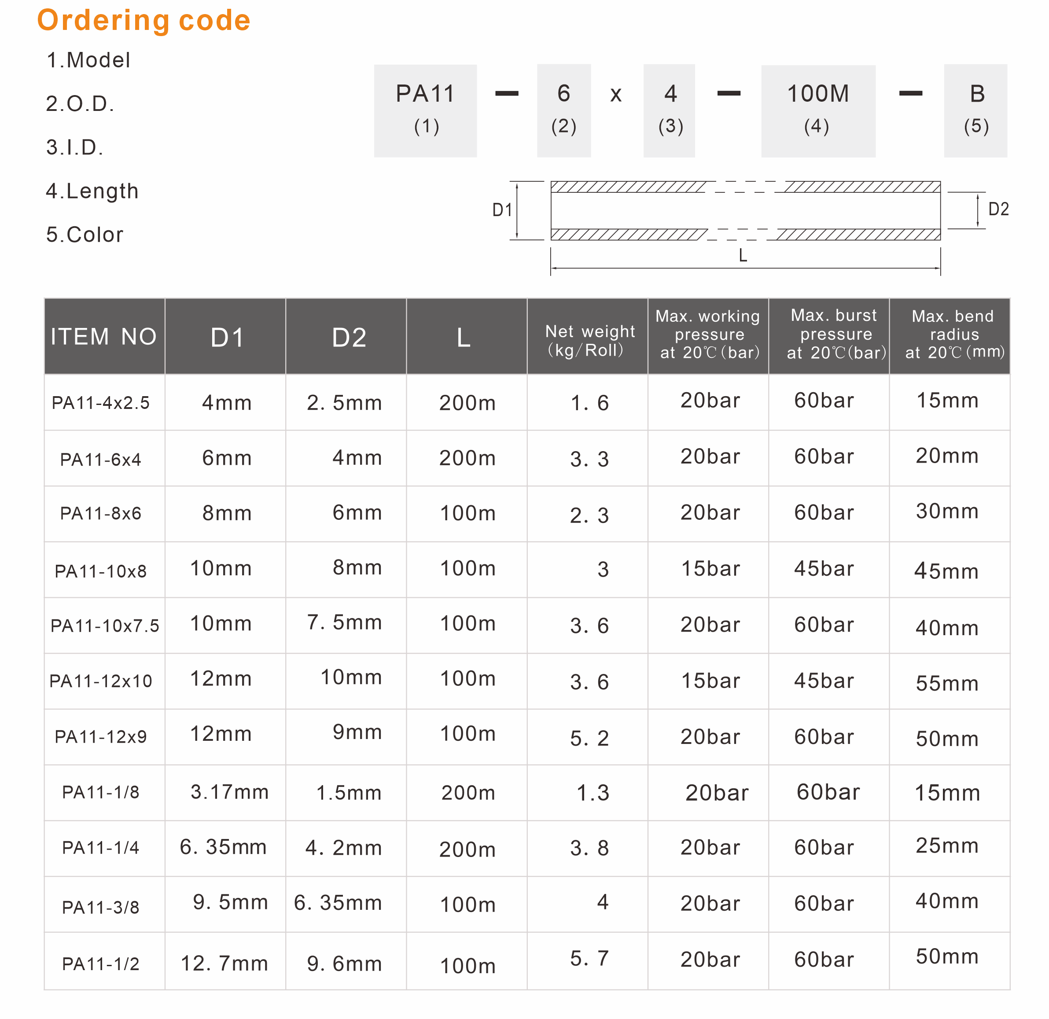Click the O.D. value 6 code box

point(563,111)
